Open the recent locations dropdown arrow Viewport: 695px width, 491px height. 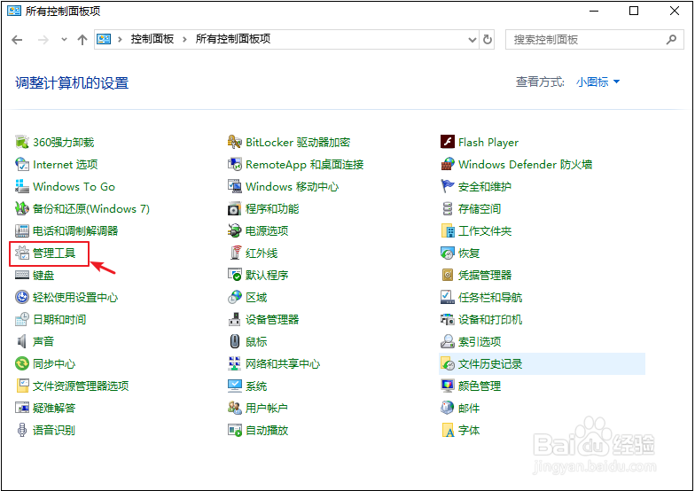pyautogui.click(x=64, y=40)
